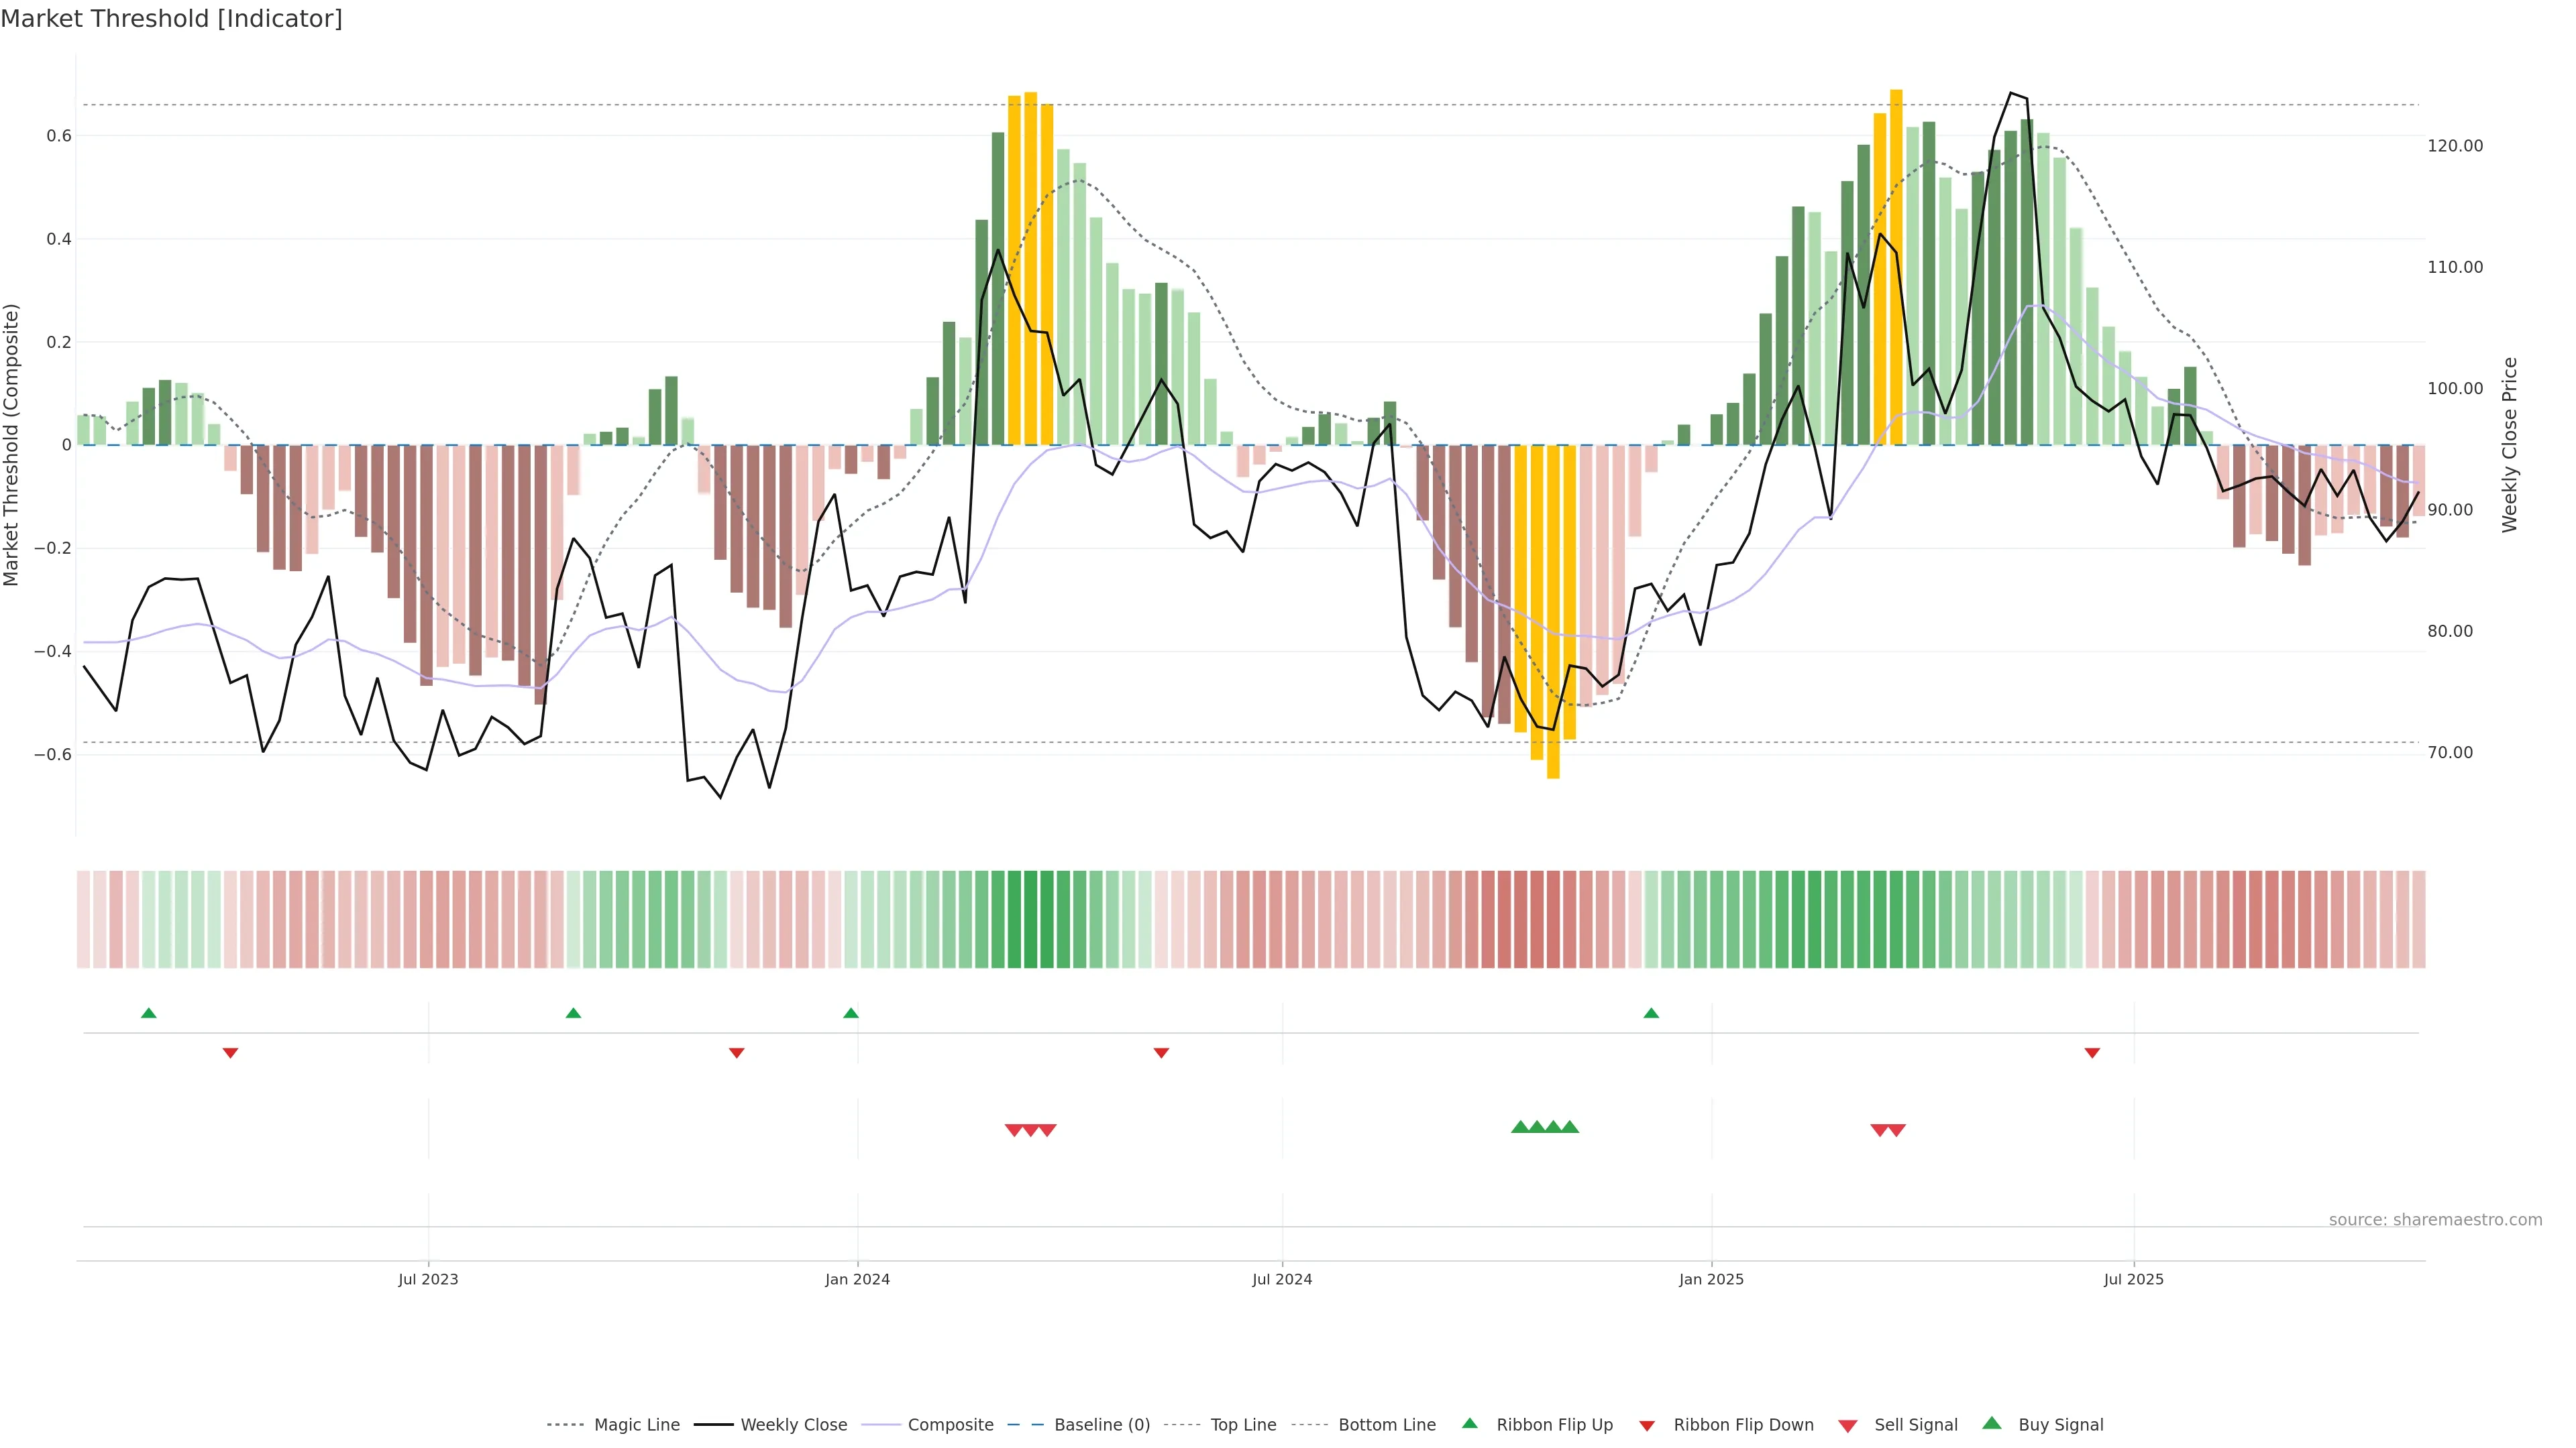Click the leftmost green Ribbon Flip Up marker
Screen dimensions: 2576x1448
(149, 1014)
